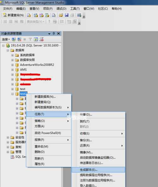This screenshot has height=187, width=158.
Task: Open the Tools (工具) menu
Action: 75,9
